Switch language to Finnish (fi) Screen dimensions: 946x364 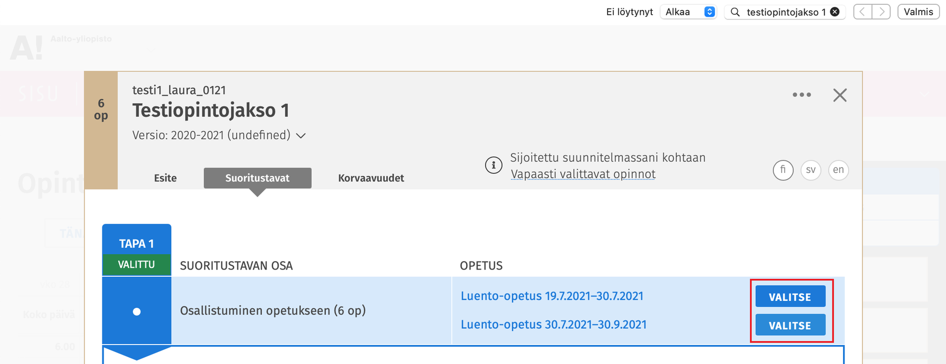[x=783, y=170]
